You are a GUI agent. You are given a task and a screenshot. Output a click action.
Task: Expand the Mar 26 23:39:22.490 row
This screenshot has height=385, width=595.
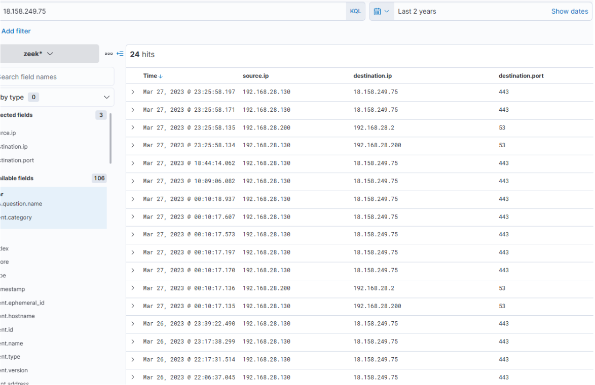tap(133, 324)
